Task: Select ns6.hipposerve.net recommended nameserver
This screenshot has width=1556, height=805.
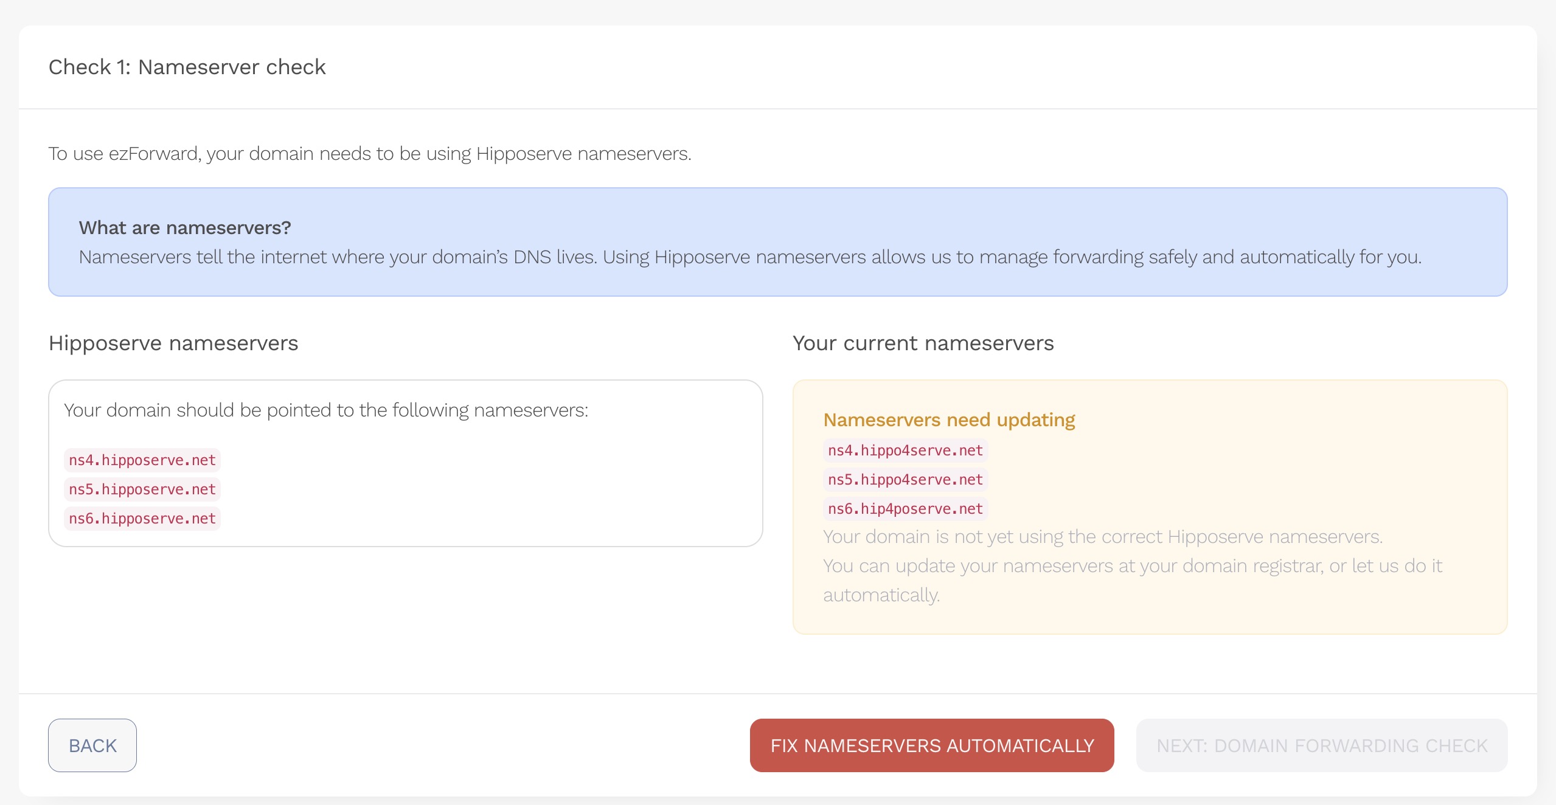Action: click(x=142, y=519)
